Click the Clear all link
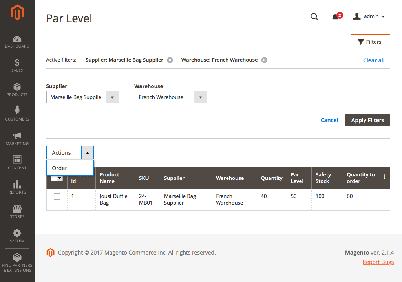This screenshot has height=282, width=402. coord(374,60)
